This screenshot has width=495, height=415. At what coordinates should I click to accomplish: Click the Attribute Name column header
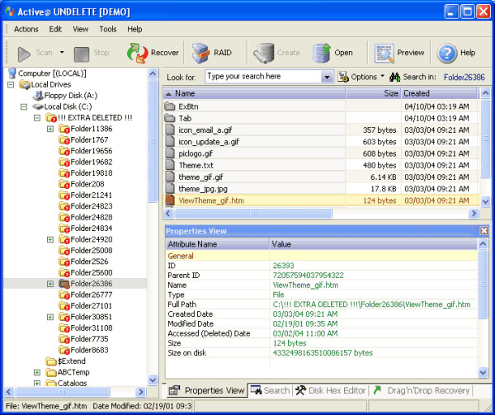(217, 244)
